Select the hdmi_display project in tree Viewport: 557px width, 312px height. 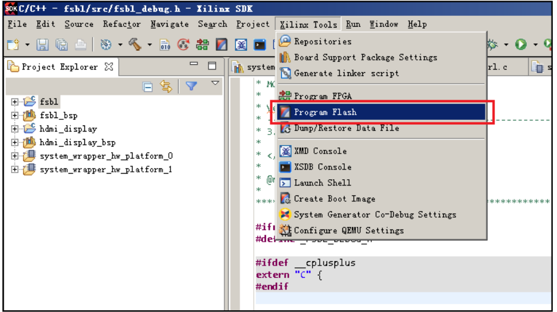pos(68,129)
